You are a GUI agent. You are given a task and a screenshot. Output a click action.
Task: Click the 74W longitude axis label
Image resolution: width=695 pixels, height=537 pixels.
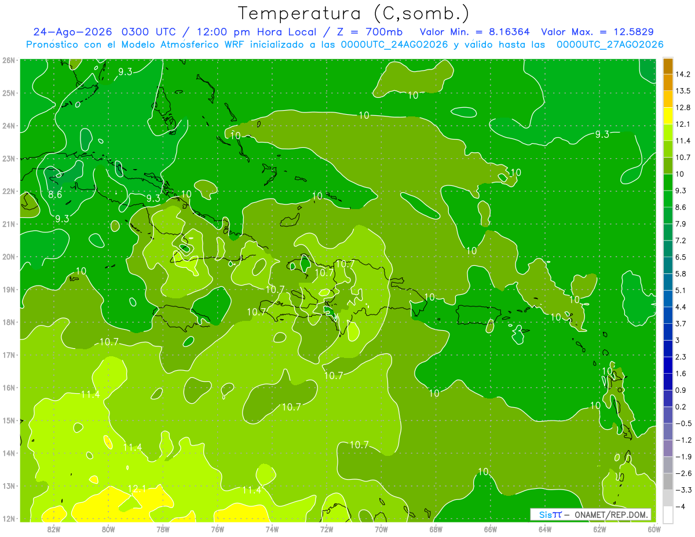tap(272, 529)
